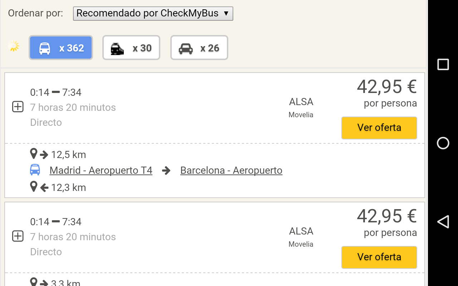
Task: Click Ver oferta for the second trip
Action: coord(379,257)
